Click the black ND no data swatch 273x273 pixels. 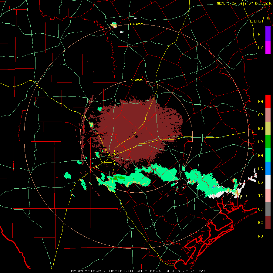click(x=268, y=236)
